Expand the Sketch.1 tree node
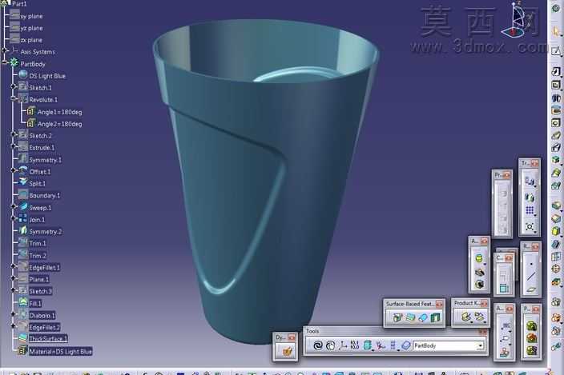 14,87
